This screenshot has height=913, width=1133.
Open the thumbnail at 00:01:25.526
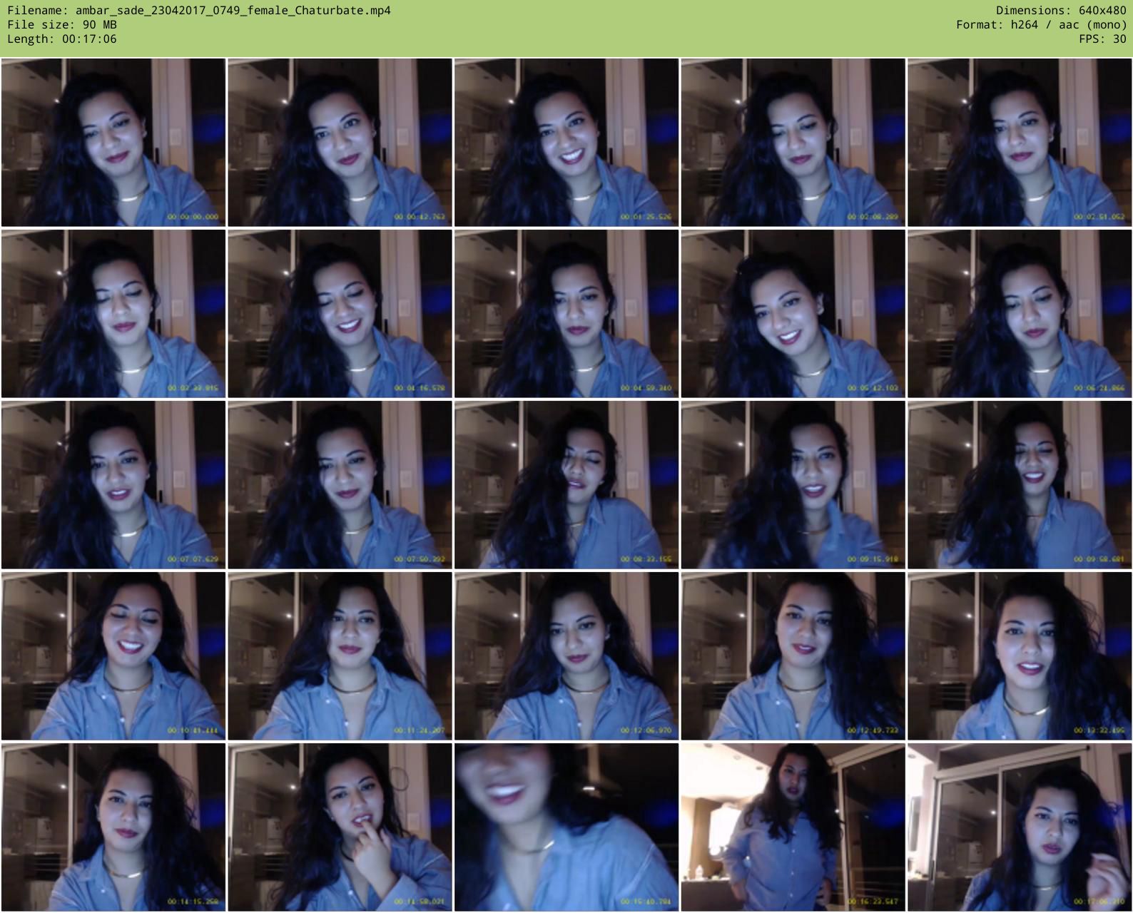click(x=566, y=143)
